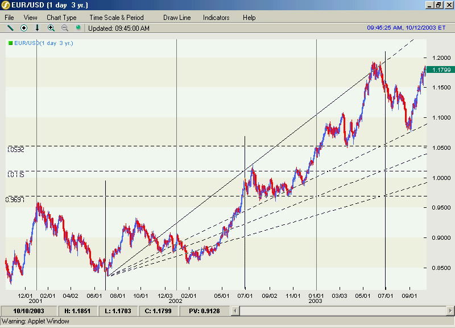Image resolution: width=455 pixels, height=328 pixels.
Task: Click the crosshair target tool icon
Action: pos(24,28)
